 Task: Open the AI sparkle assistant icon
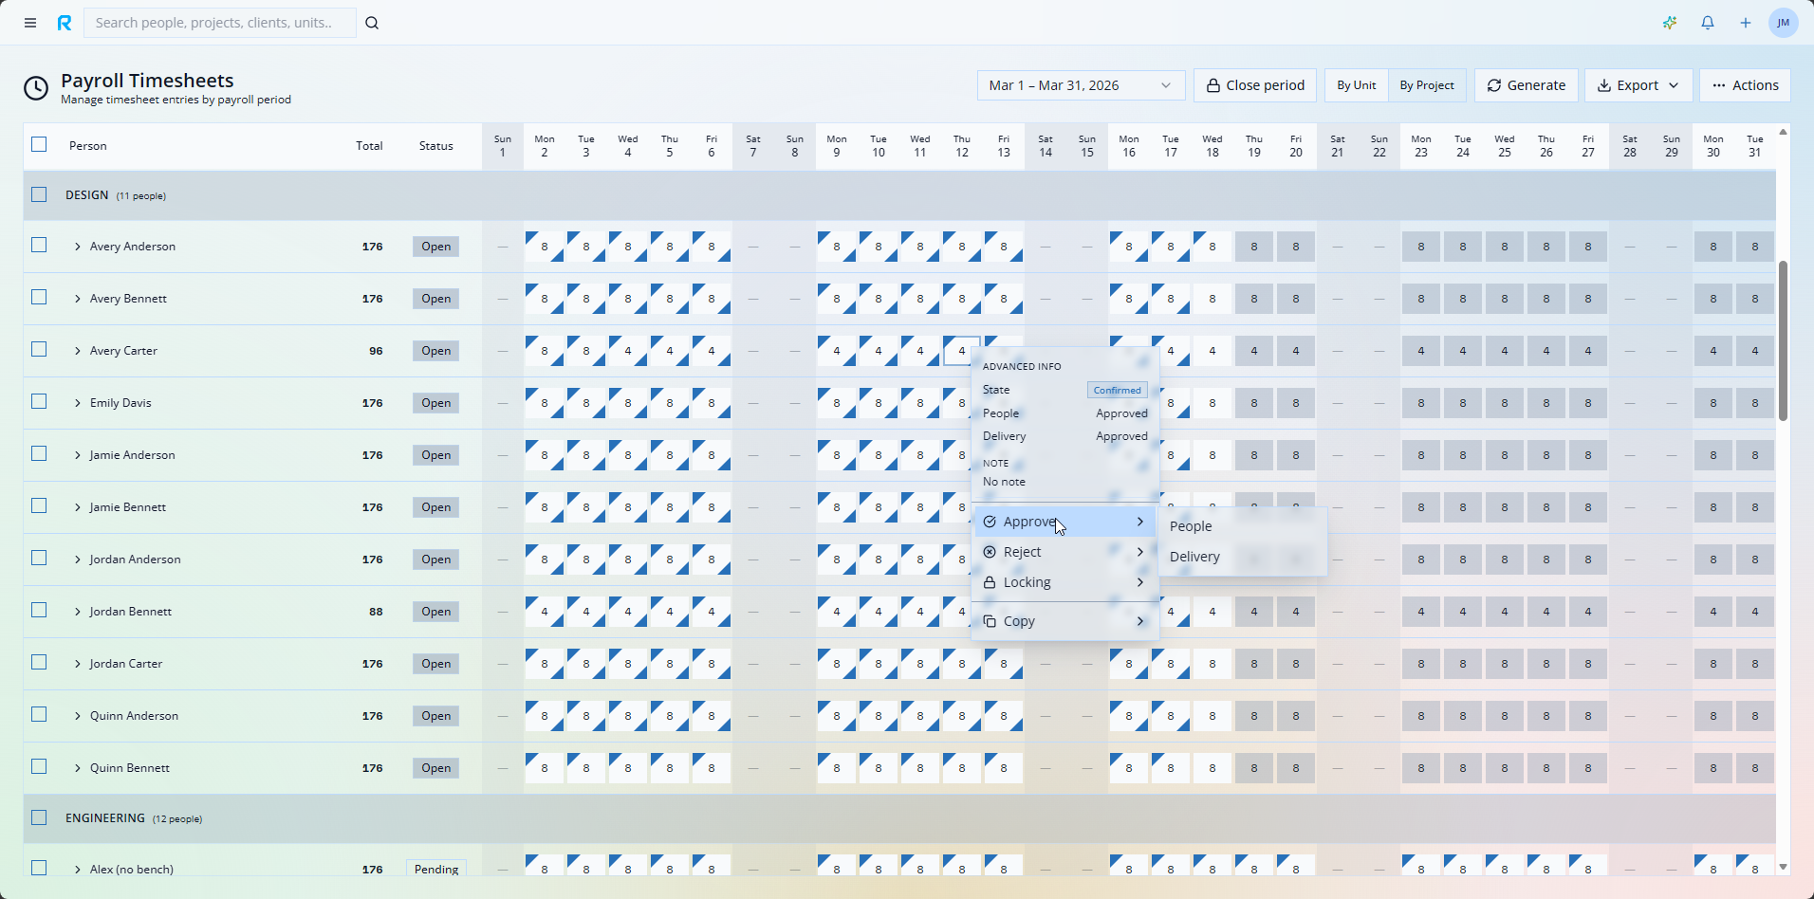[x=1670, y=22]
